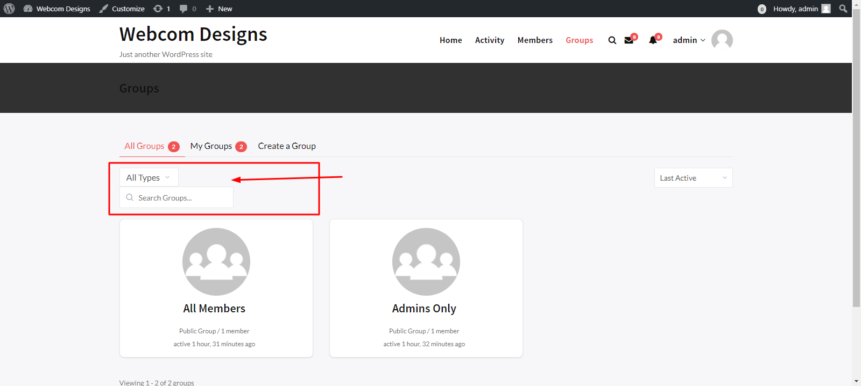Open the All Types filter dropdown
Image resolution: width=861 pixels, height=386 pixels.
click(149, 177)
